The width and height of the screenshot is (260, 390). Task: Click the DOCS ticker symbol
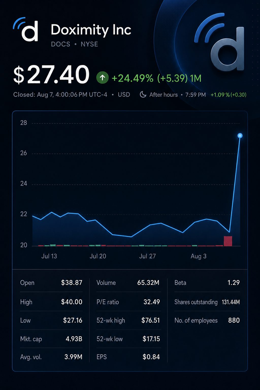coord(60,44)
